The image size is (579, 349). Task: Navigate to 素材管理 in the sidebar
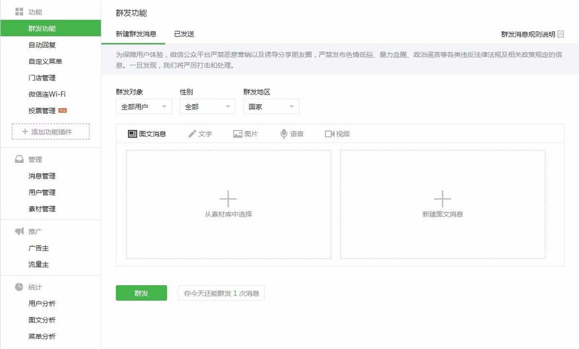pos(42,209)
